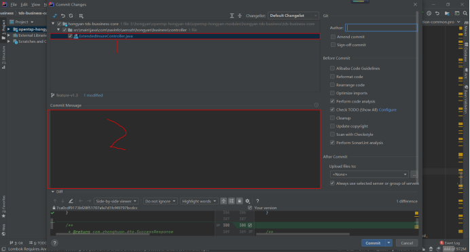Click the Diff toolbar question mark help
470x252 pixels.
click(x=257, y=201)
